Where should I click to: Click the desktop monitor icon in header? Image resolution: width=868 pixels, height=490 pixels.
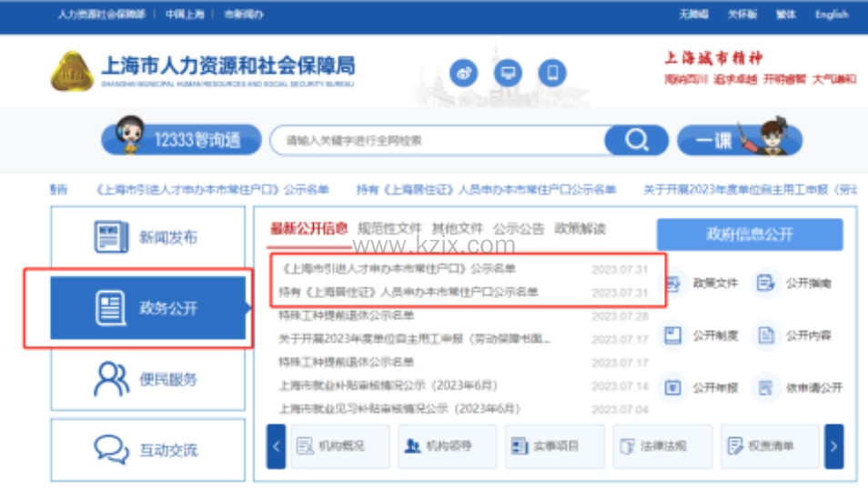pyautogui.click(x=508, y=73)
